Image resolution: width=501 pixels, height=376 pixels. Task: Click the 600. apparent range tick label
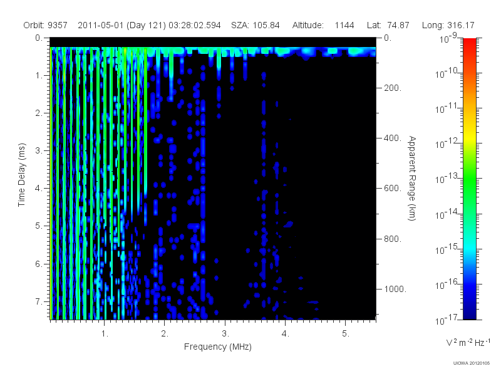pos(393,189)
